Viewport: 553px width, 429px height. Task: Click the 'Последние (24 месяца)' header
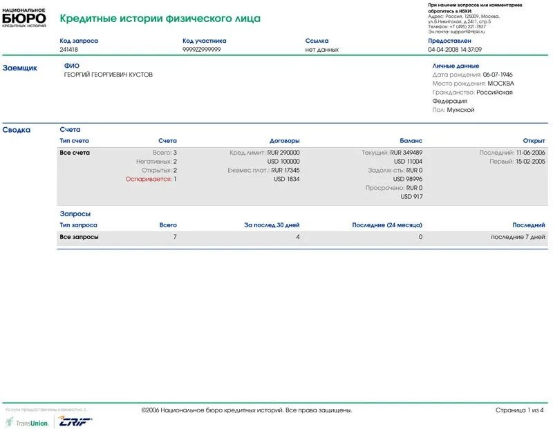387,225
